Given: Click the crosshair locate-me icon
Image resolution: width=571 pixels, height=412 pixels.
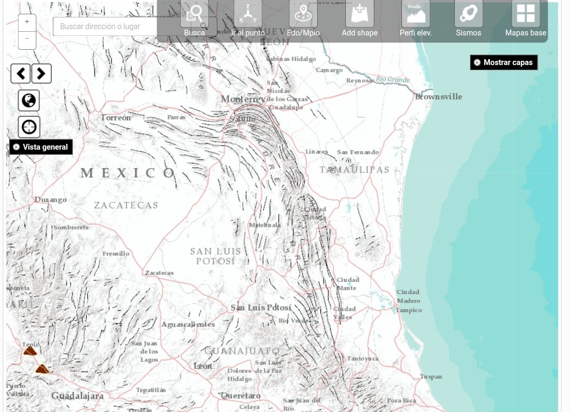Looking at the screenshot, I should tap(29, 127).
